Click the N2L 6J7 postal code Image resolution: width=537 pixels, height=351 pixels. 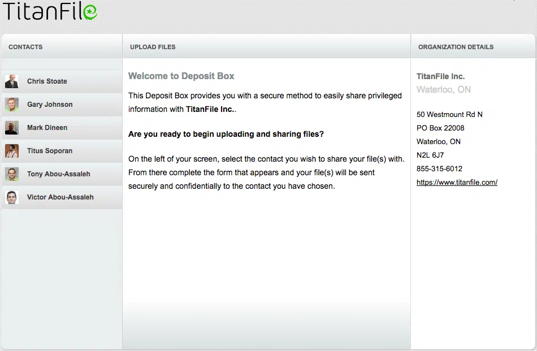pyautogui.click(x=430, y=155)
